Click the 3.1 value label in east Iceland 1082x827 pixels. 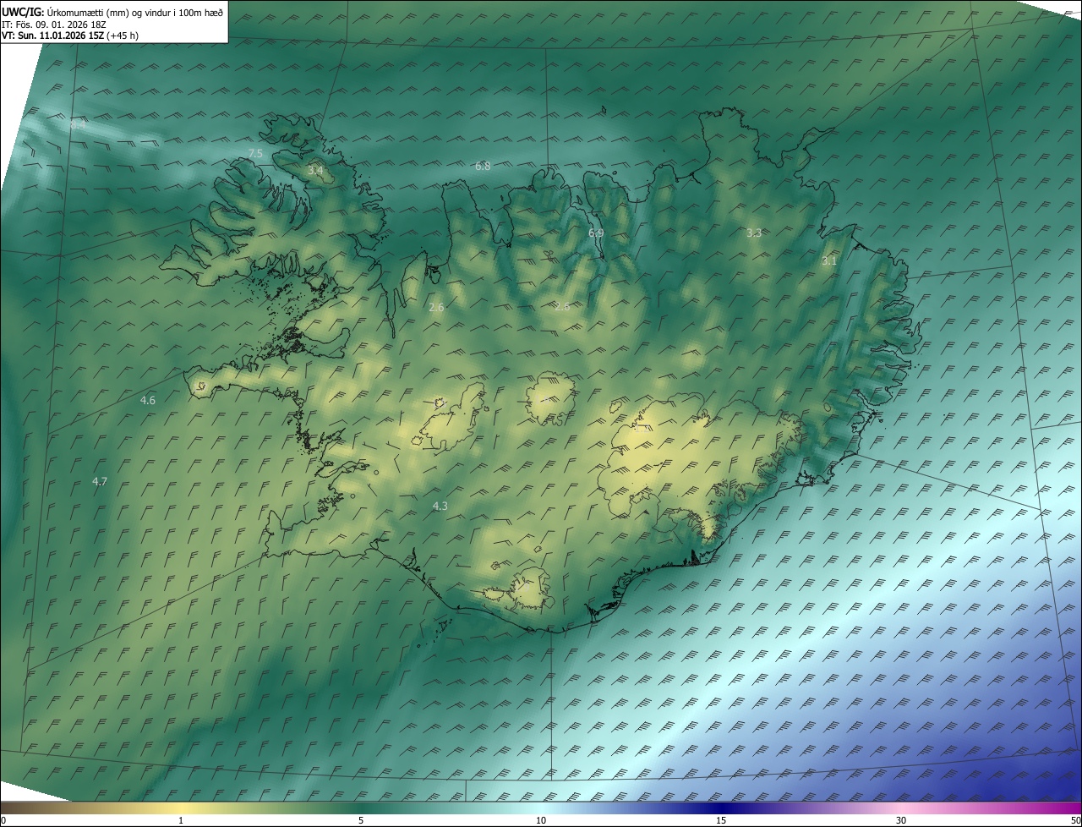[829, 261]
